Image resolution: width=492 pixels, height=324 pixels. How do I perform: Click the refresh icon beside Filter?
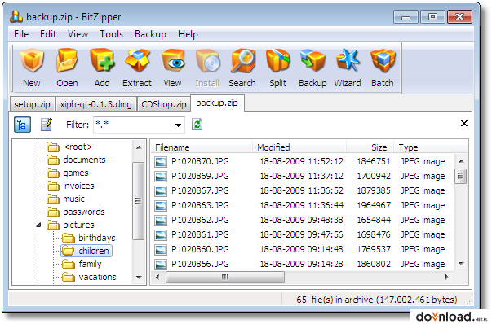(x=197, y=125)
